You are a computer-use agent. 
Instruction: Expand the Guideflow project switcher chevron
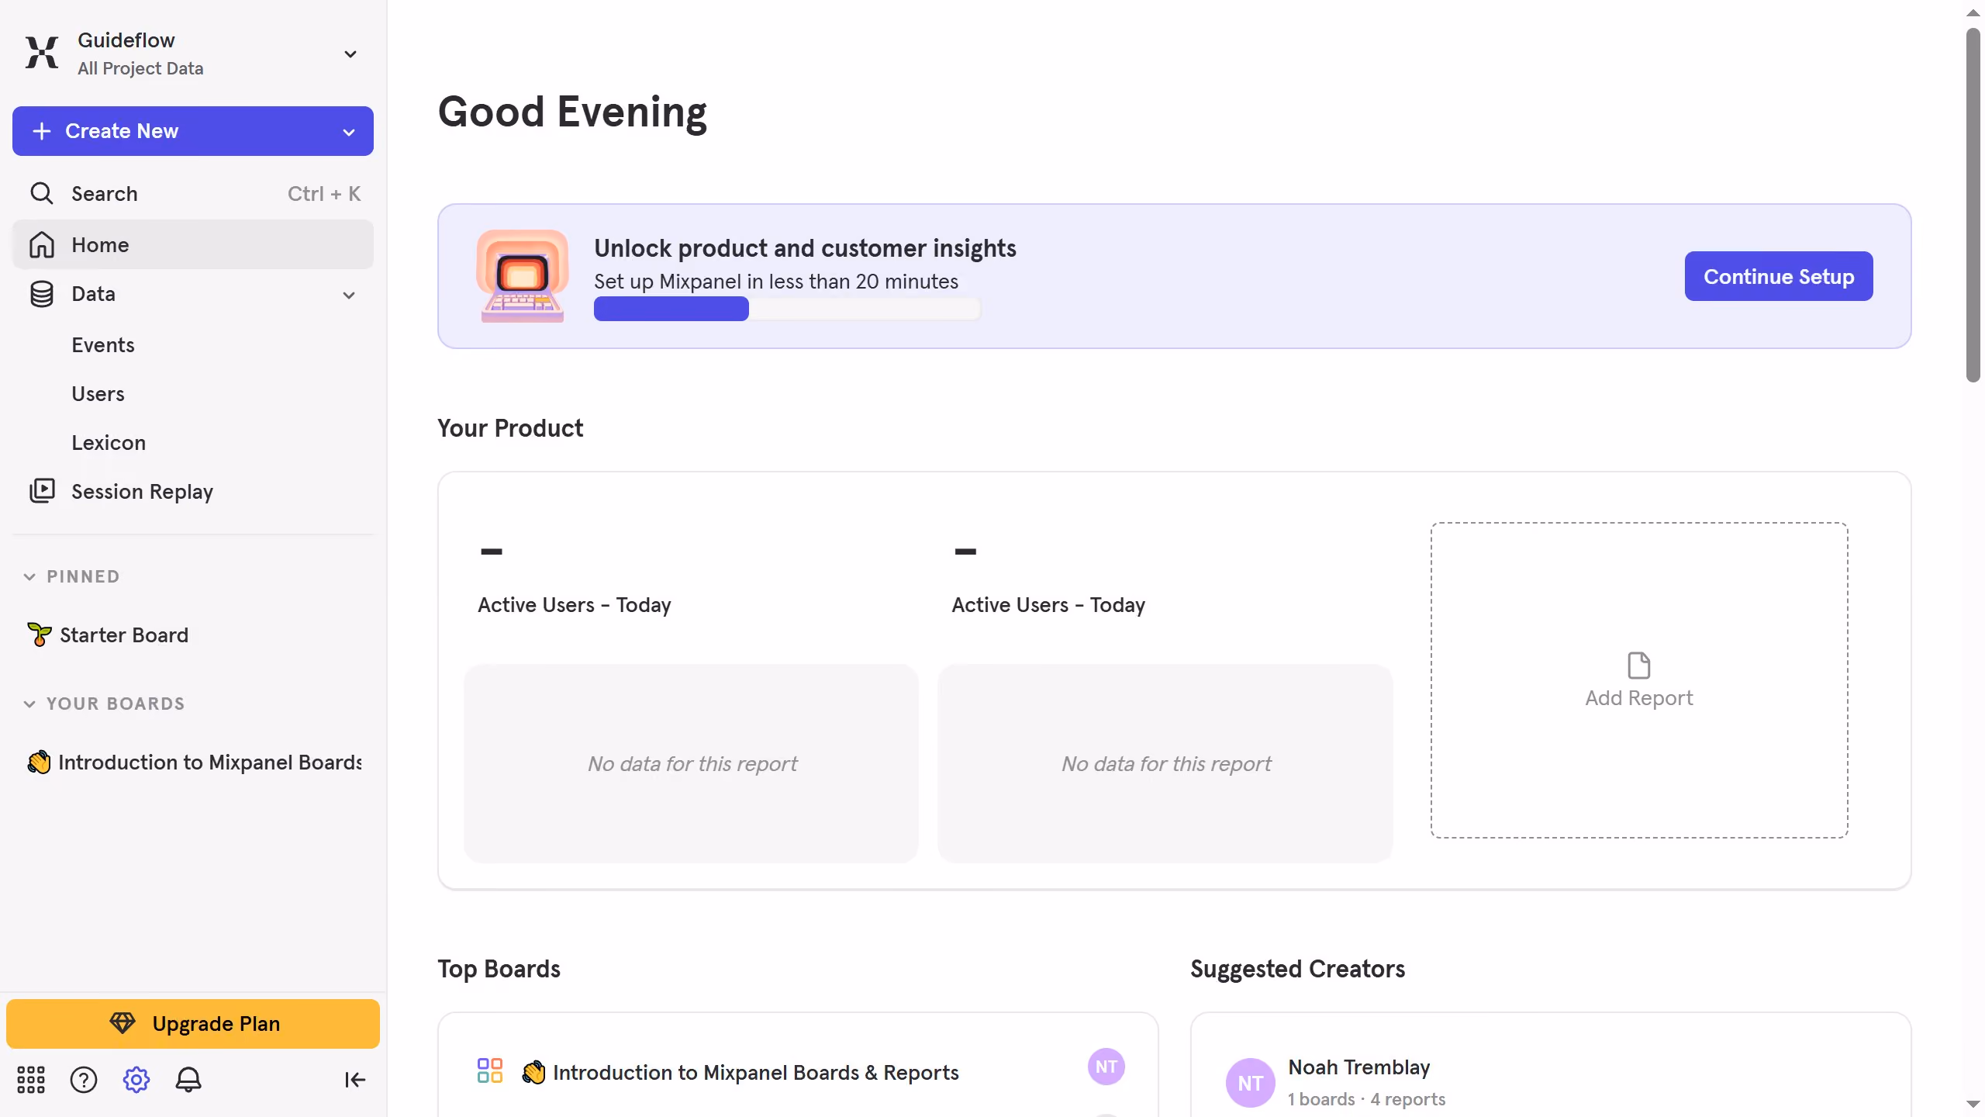[x=350, y=54]
